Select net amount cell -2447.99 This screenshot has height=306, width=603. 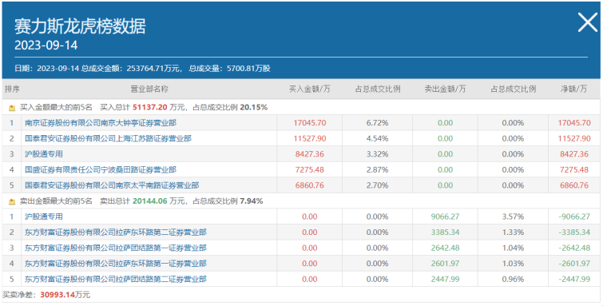click(x=574, y=279)
